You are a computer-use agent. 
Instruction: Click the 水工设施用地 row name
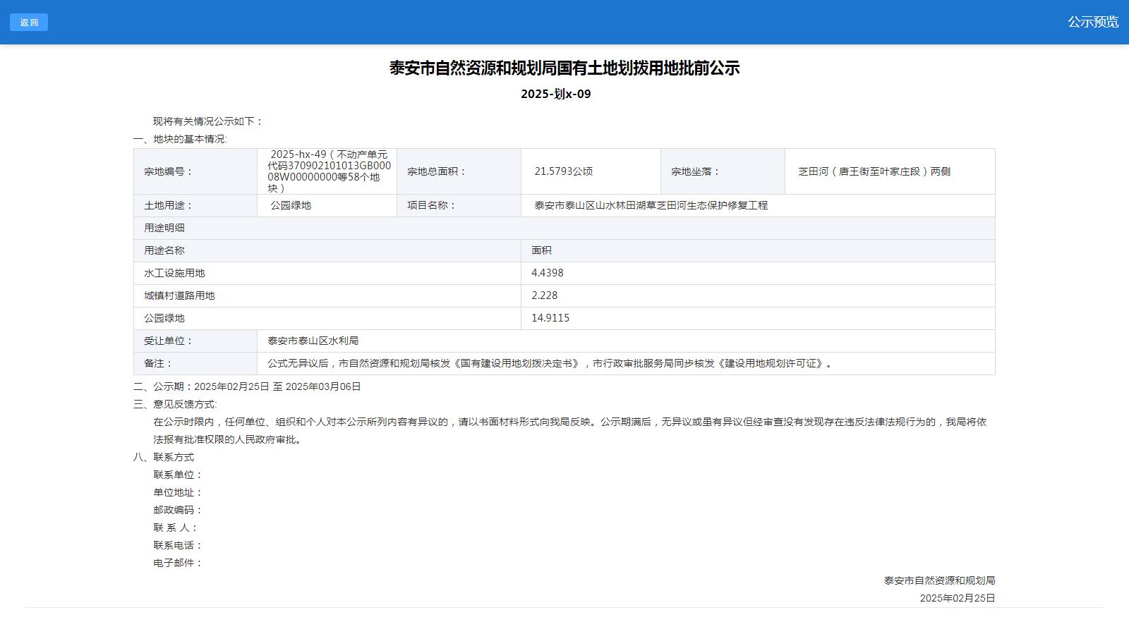174,273
